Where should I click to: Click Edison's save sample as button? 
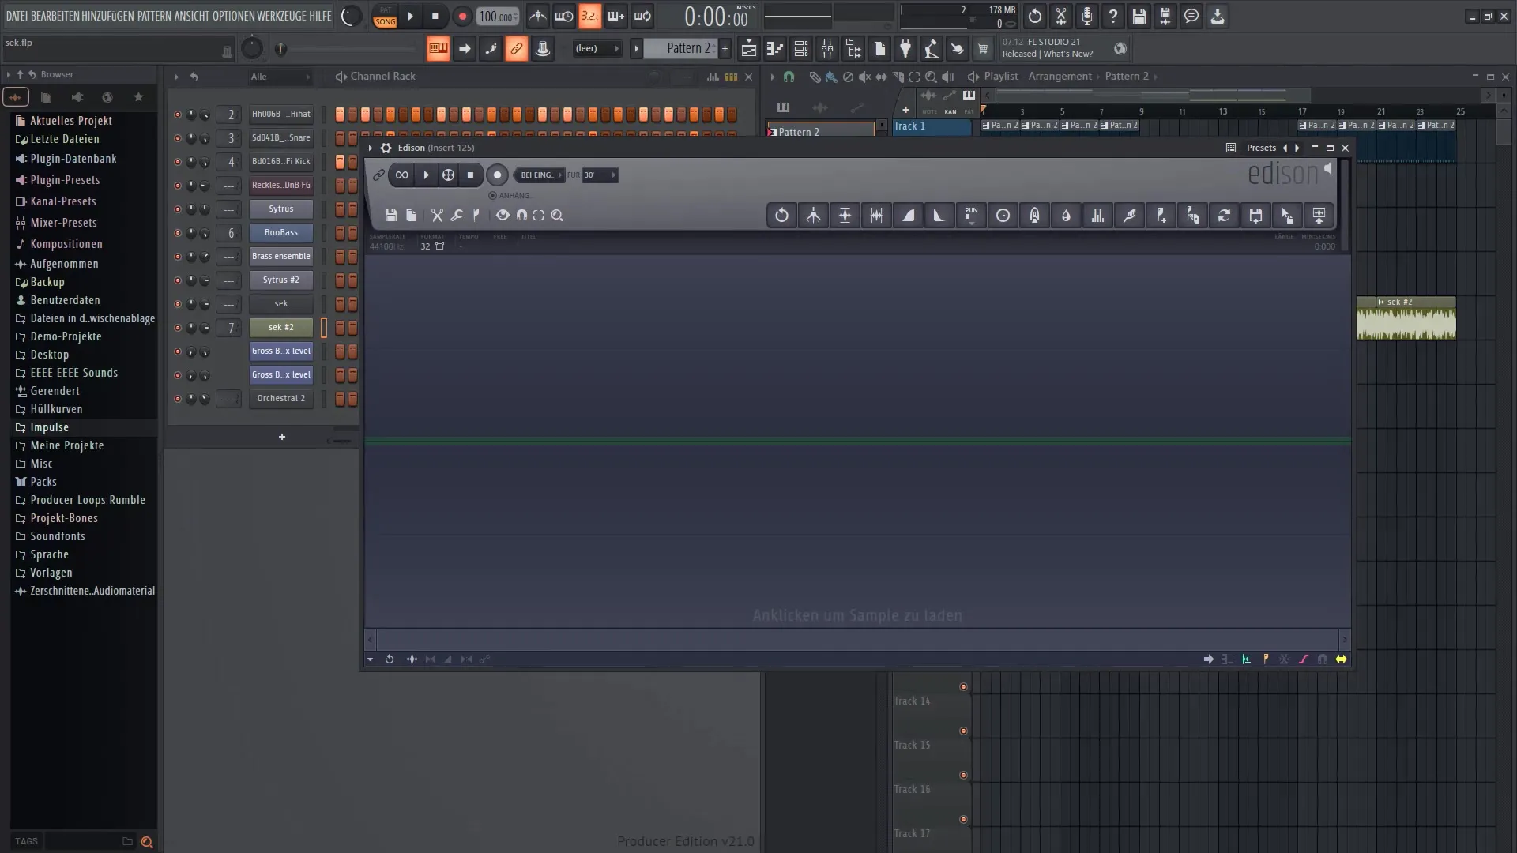pos(1255,215)
